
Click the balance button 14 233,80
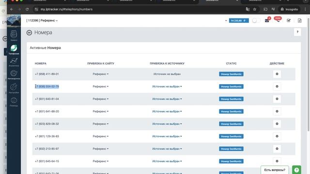pos(239,20)
